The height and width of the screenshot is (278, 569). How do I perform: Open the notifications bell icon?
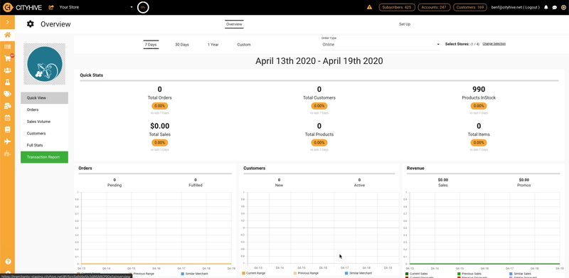[546, 7]
